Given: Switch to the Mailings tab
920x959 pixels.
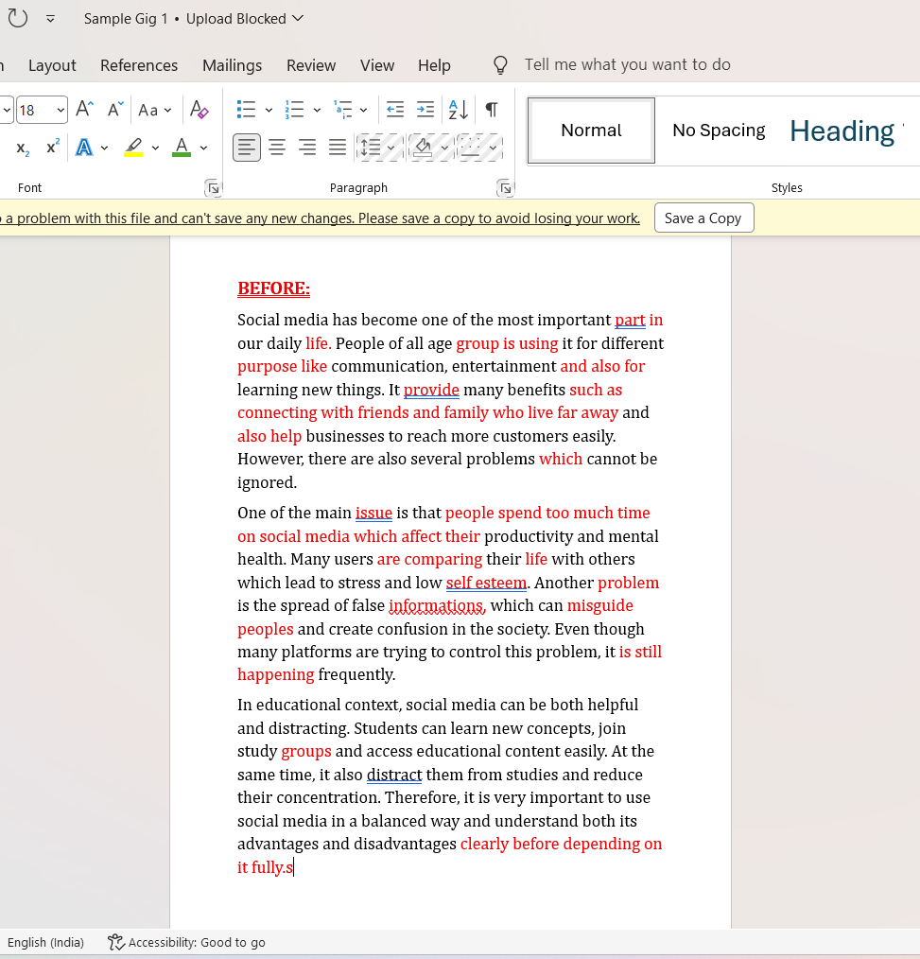Looking at the screenshot, I should 233,65.
